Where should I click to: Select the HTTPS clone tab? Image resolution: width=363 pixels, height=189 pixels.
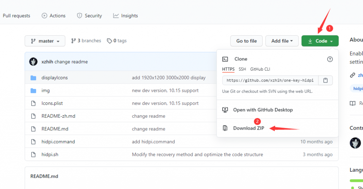pyautogui.click(x=228, y=69)
